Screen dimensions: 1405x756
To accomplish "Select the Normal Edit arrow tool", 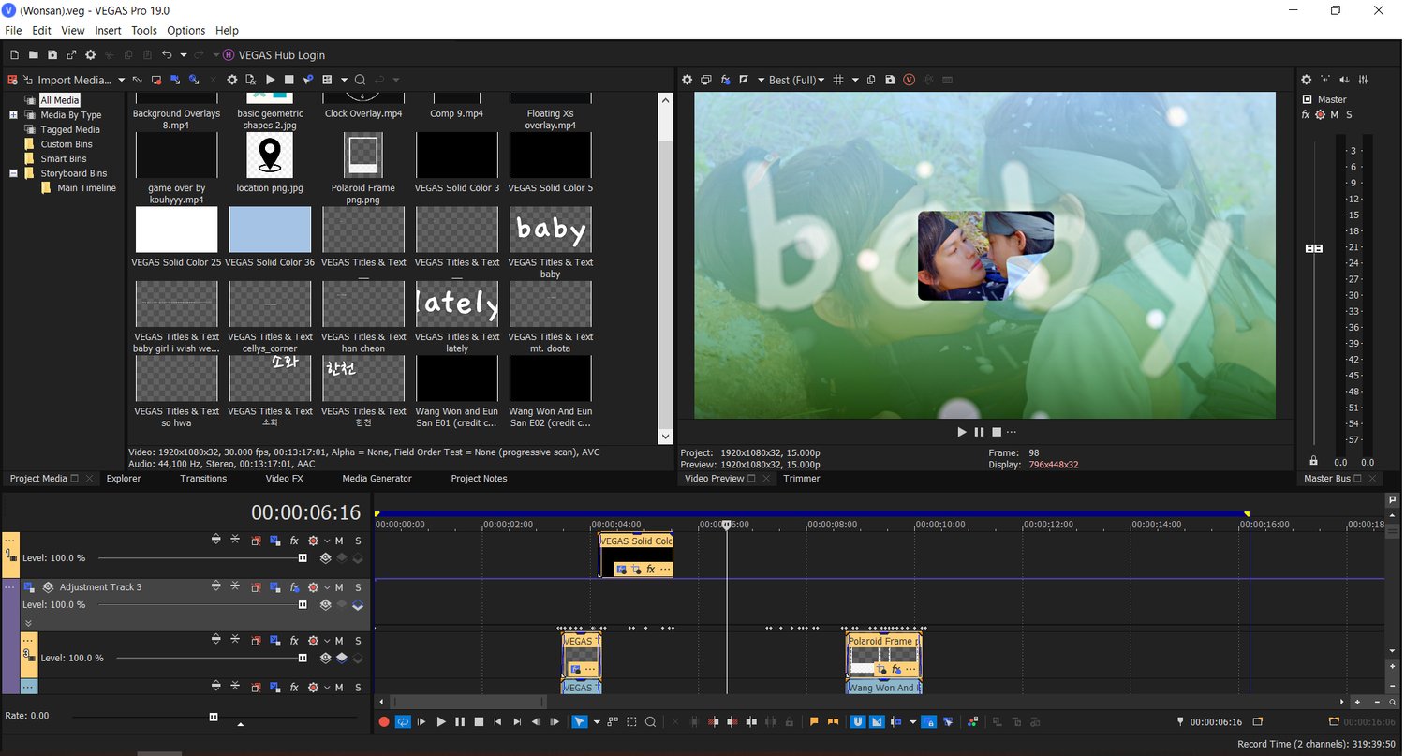I will pyautogui.click(x=580, y=722).
